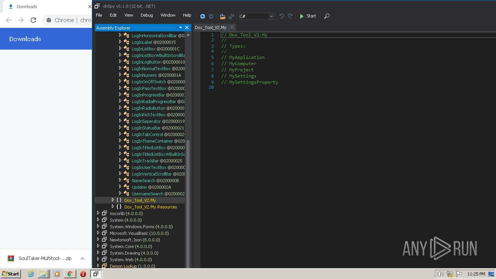Screen dimensions: 496x279
Task: Open a file using the folder icon
Action: tap(222, 16)
